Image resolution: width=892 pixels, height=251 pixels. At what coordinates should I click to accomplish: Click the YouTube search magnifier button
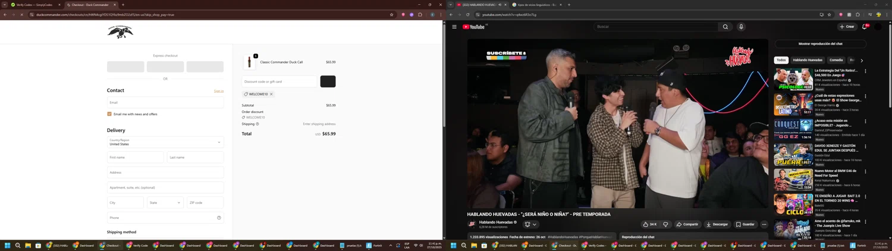point(725,27)
